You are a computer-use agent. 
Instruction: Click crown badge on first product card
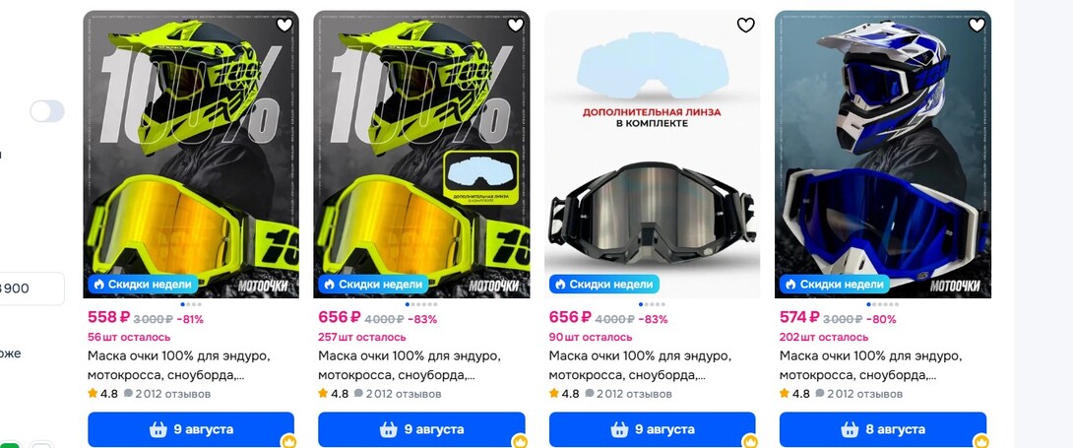click(288, 441)
